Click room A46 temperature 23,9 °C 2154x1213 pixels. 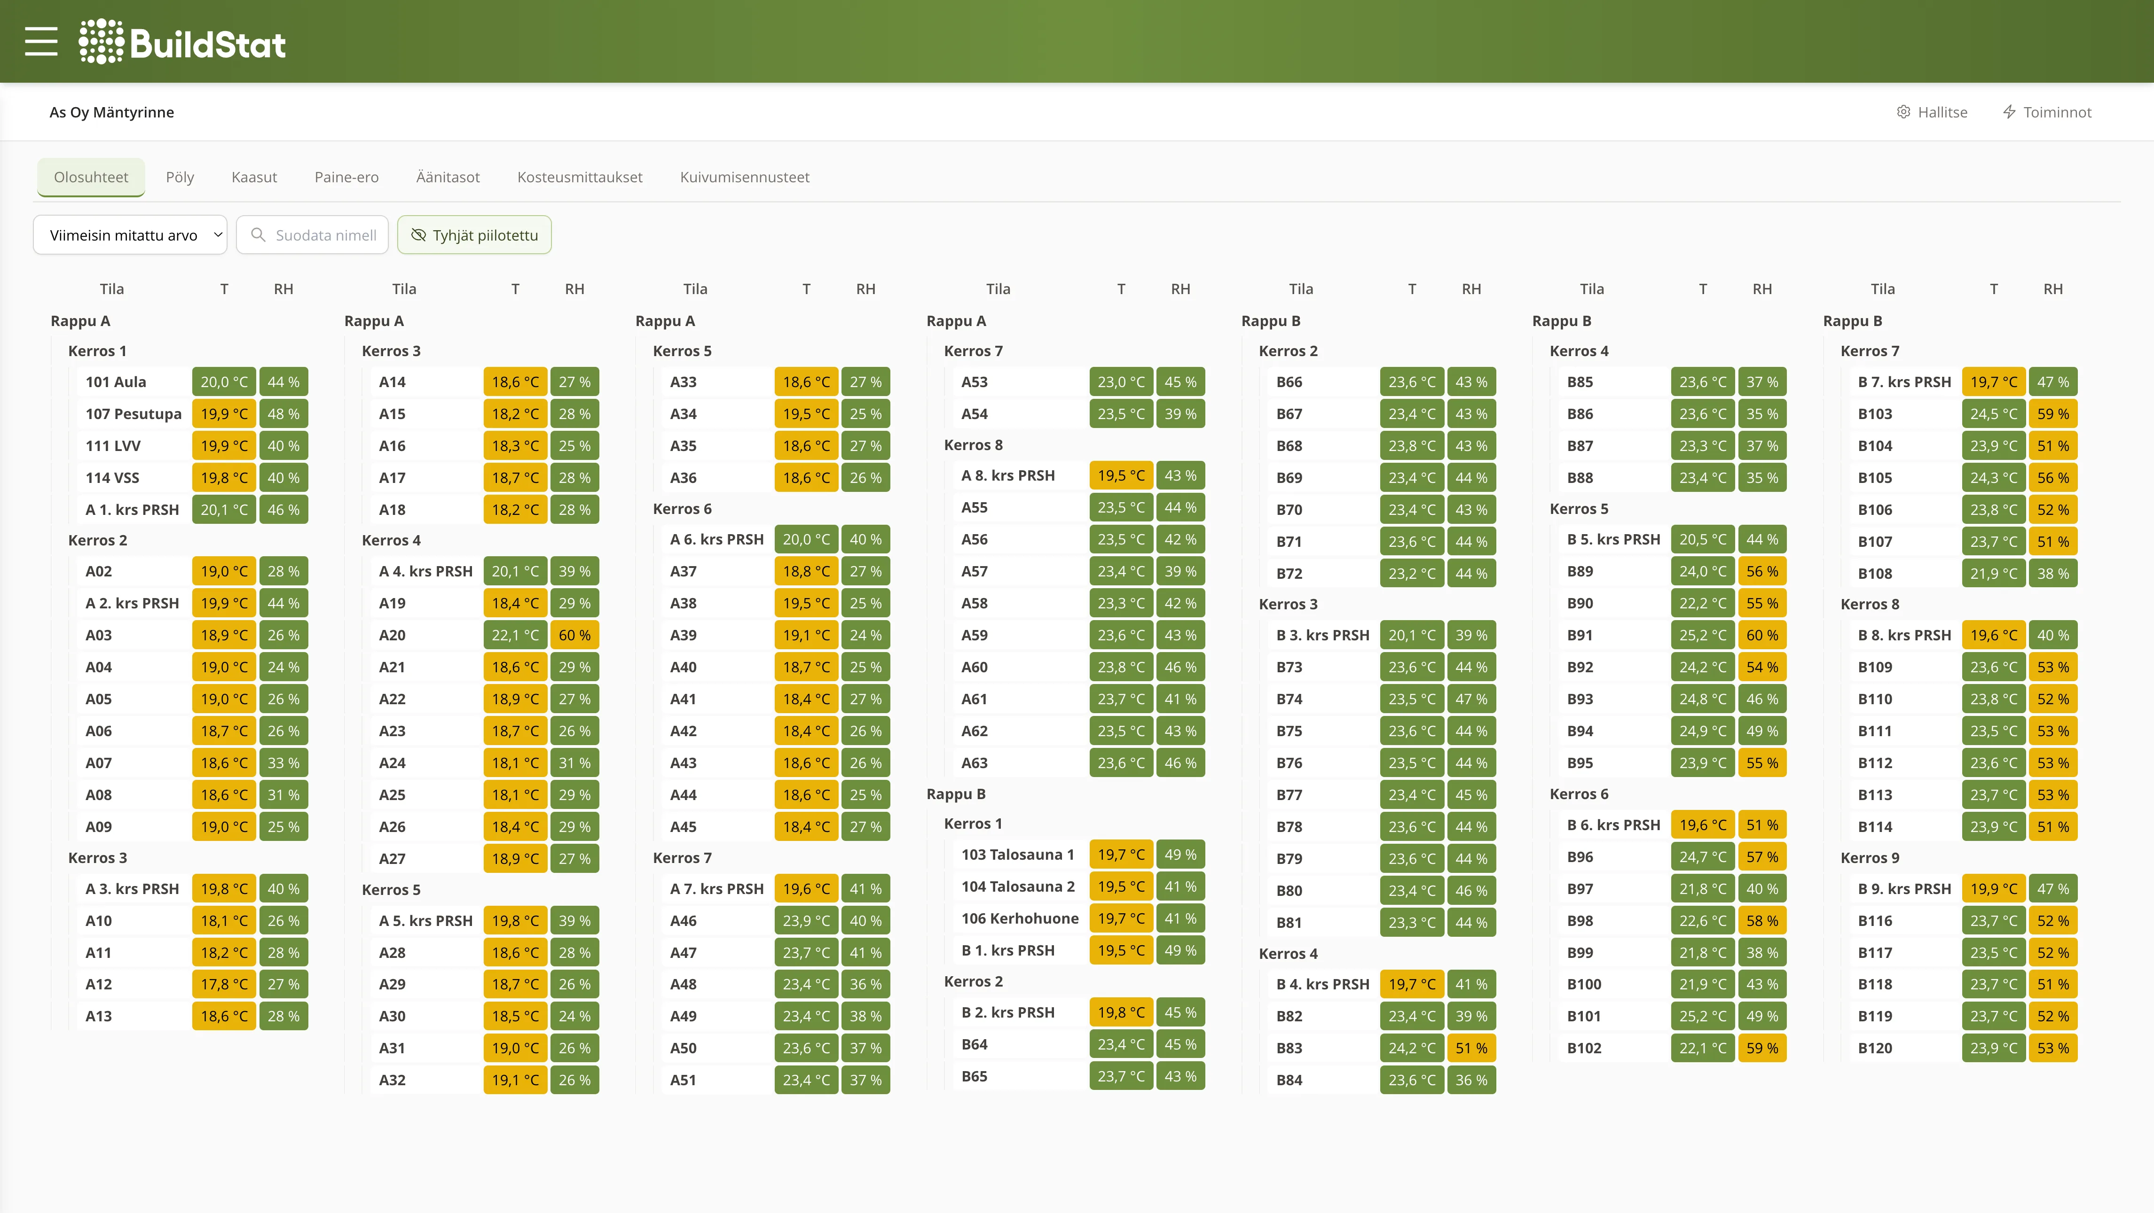pos(806,921)
